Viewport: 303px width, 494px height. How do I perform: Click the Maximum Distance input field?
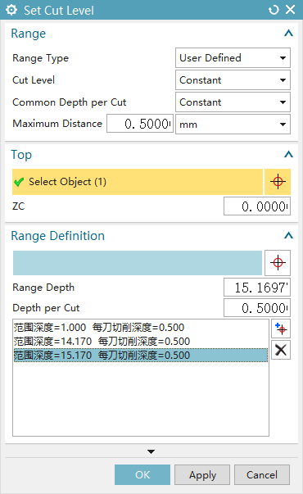click(x=140, y=124)
